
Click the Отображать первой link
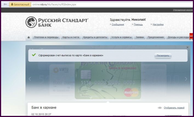[x=174, y=108]
